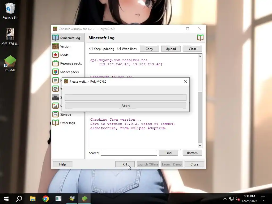
Task: Kill the running Minecraft instance
Action: (x=125, y=164)
